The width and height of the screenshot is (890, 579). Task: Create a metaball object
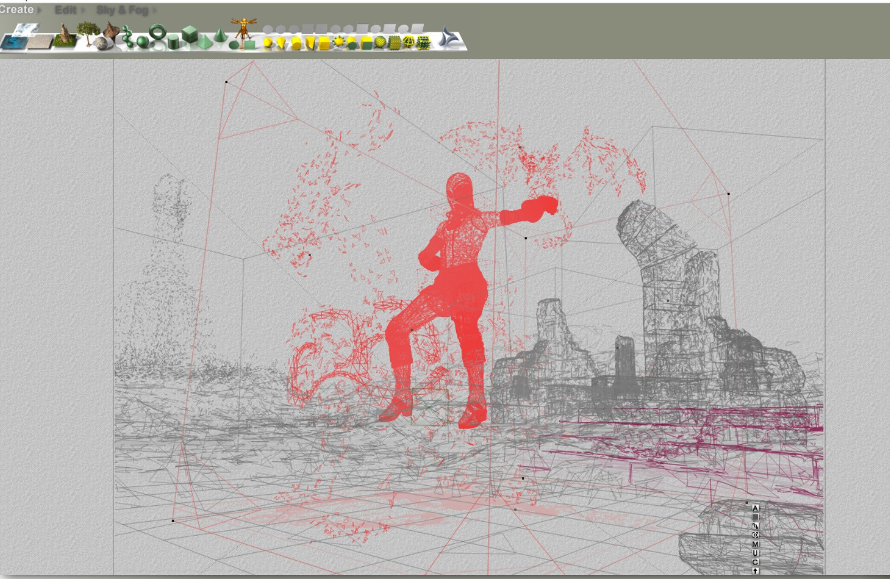pyautogui.click(x=128, y=37)
